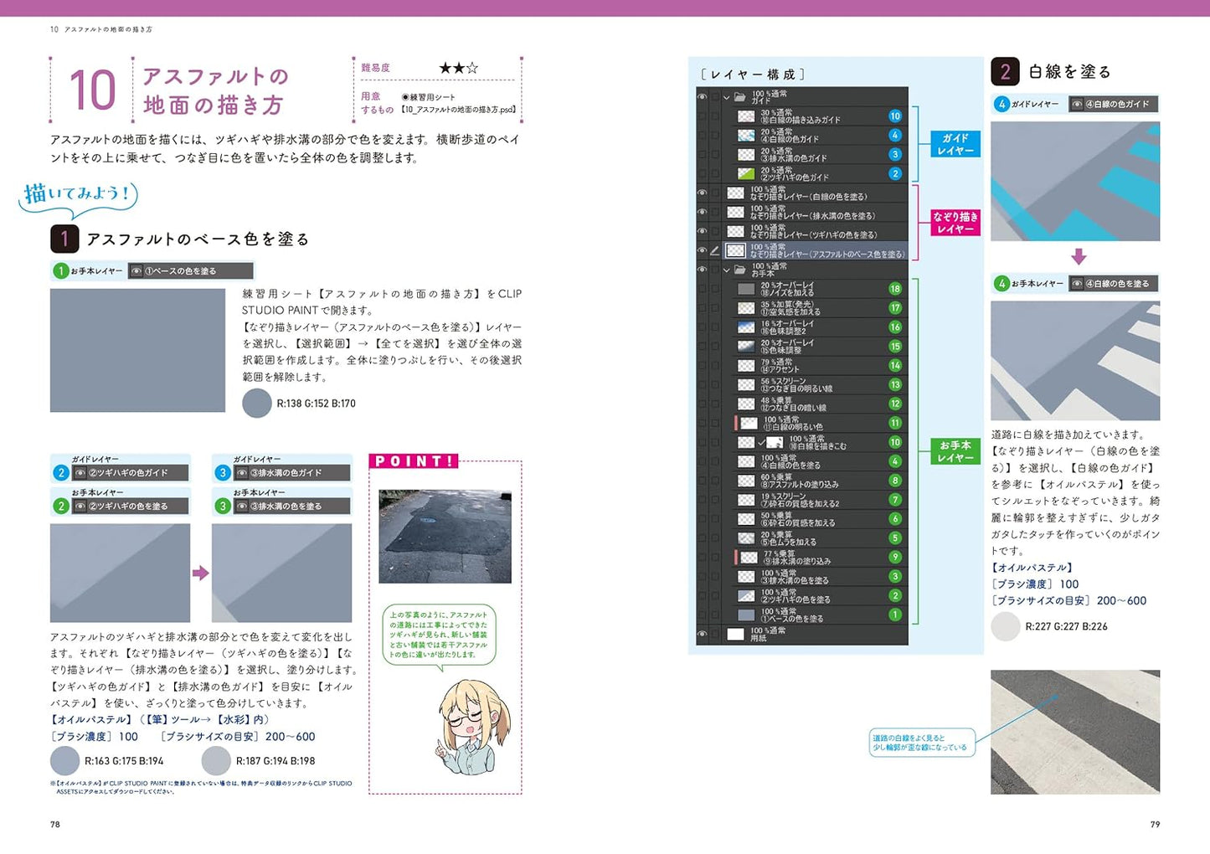Click the green number 18 badge beside ノイズを加える

coord(895,289)
